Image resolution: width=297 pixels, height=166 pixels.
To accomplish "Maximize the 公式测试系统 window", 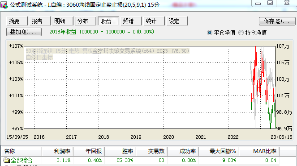I will pyautogui.click(x=270, y=3).
